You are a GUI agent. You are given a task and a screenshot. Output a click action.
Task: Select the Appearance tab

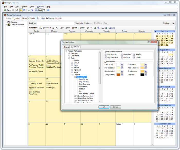[75, 47]
